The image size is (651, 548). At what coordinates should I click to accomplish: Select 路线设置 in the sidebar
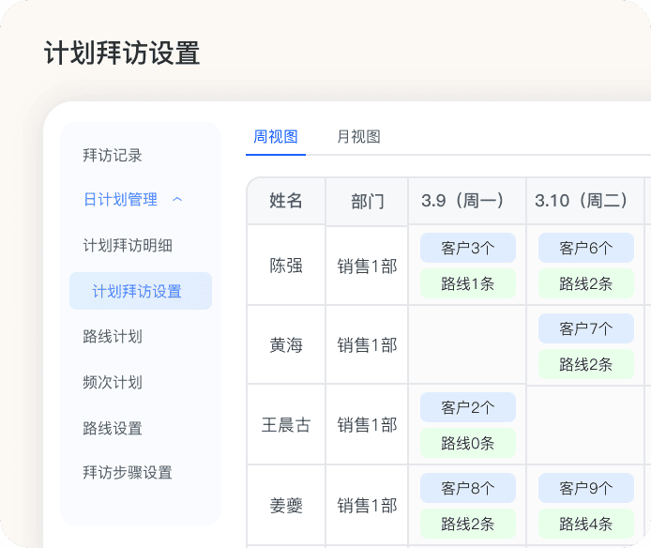[x=113, y=428]
